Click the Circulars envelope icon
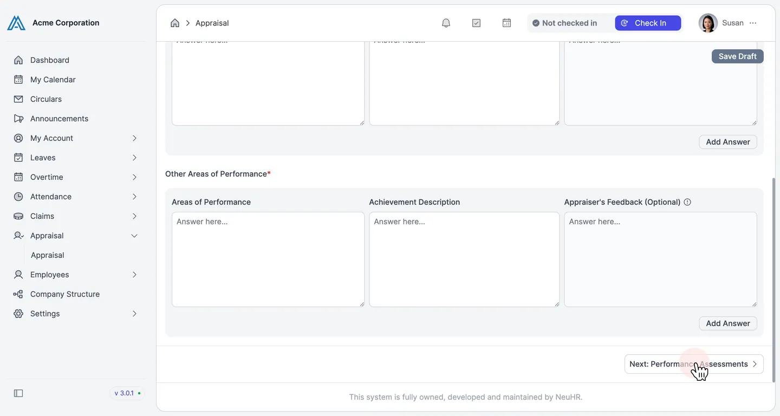 click(18, 99)
